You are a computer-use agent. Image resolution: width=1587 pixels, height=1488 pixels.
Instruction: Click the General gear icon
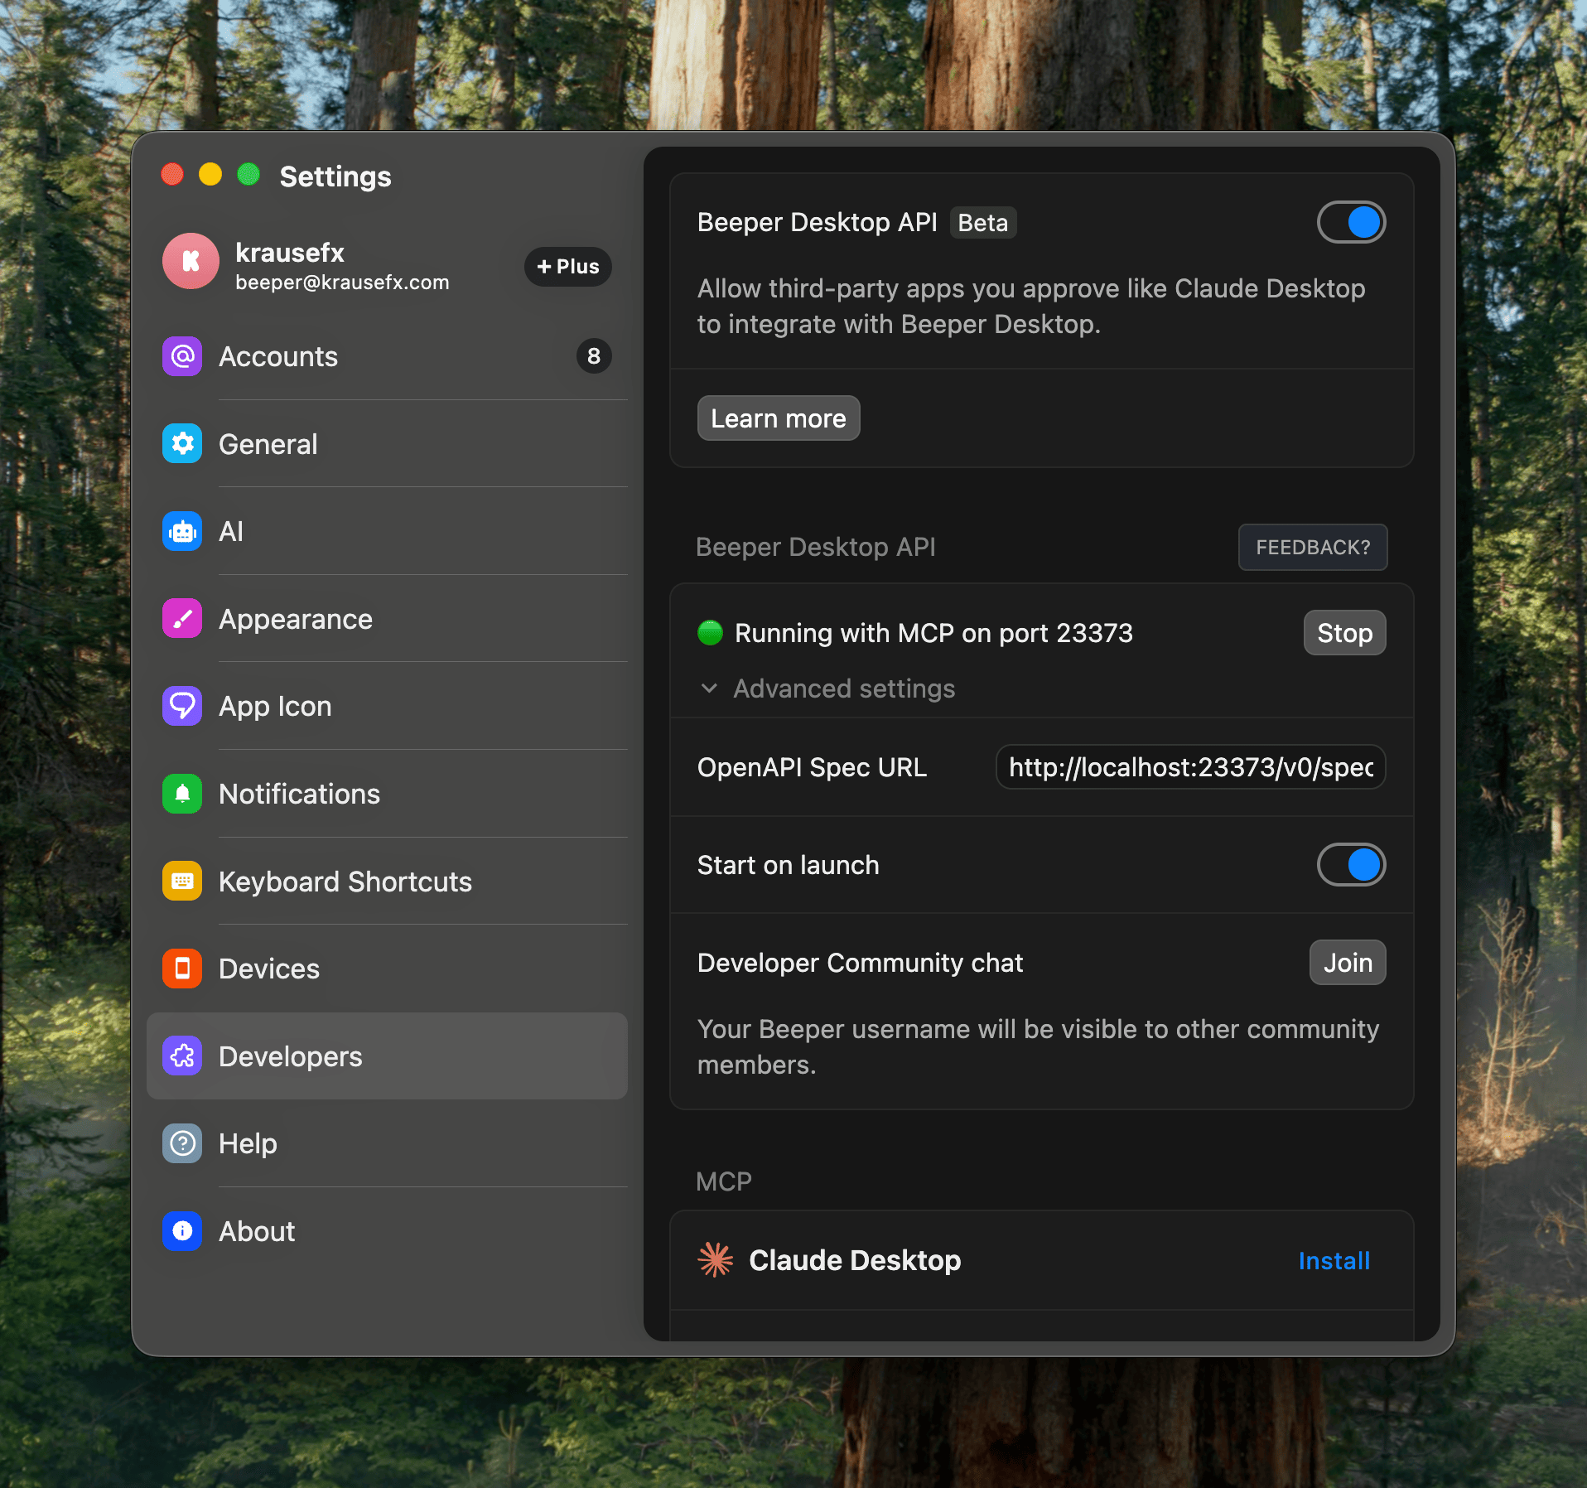182,444
